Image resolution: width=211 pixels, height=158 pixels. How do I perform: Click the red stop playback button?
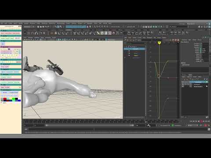point(201,121)
